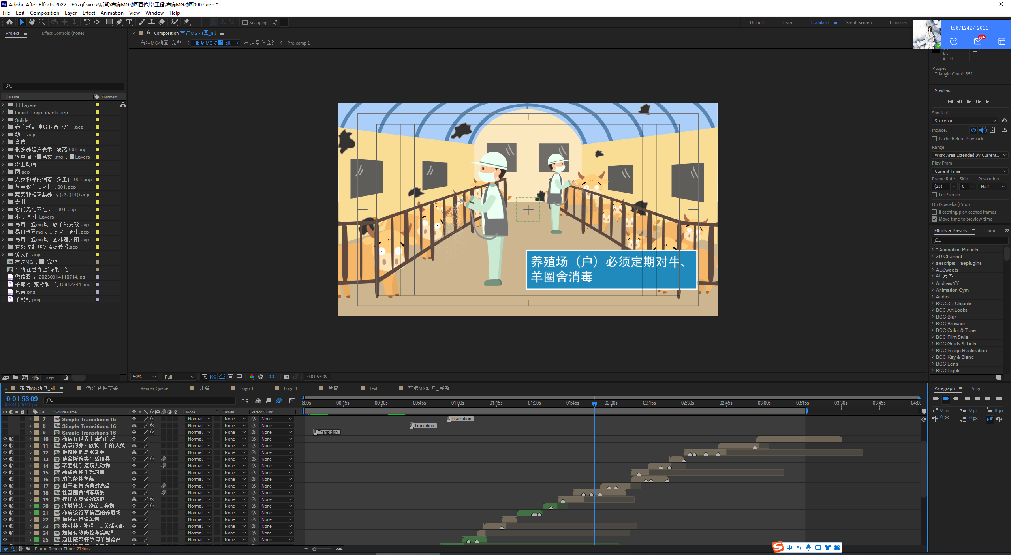Viewport: 1011px width, 555px height.
Task: Open the Animation menu
Action: [x=112, y=13]
